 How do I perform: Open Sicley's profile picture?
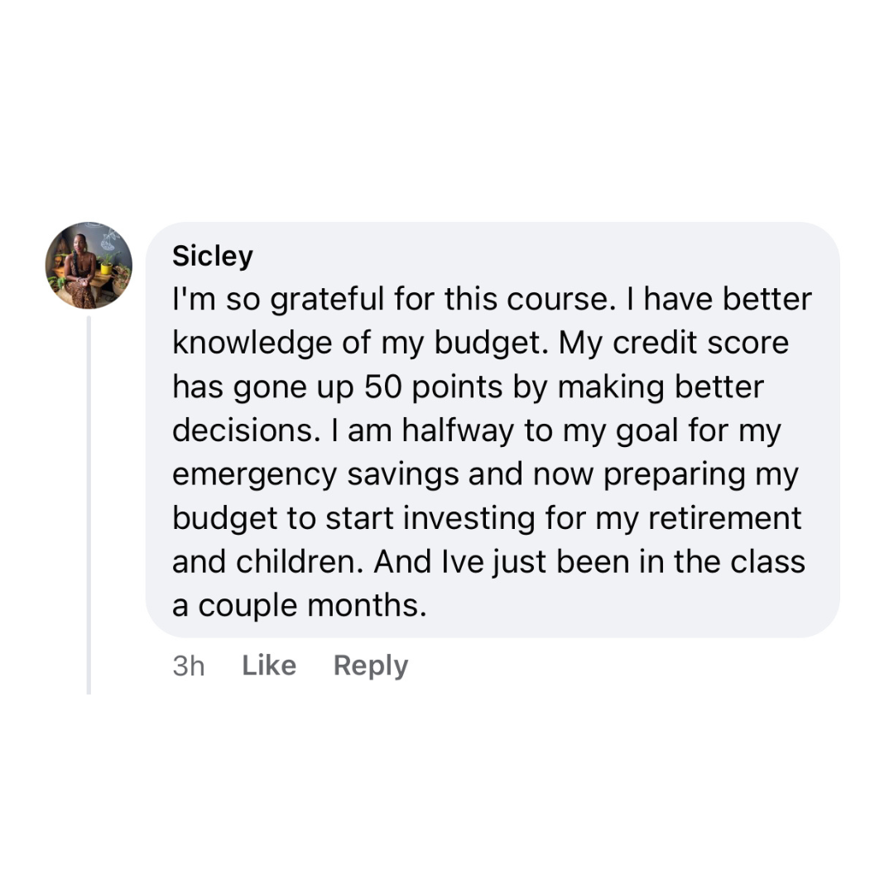point(89,266)
